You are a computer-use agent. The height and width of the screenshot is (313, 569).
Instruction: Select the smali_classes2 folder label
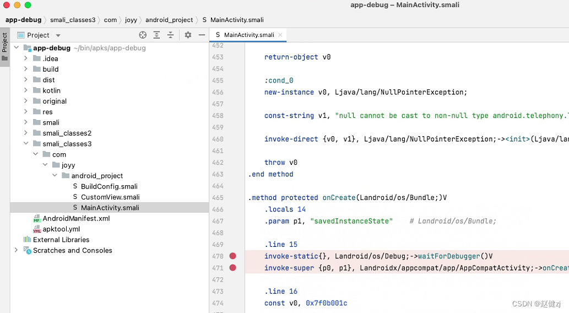pyautogui.click(x=67, y=133)
